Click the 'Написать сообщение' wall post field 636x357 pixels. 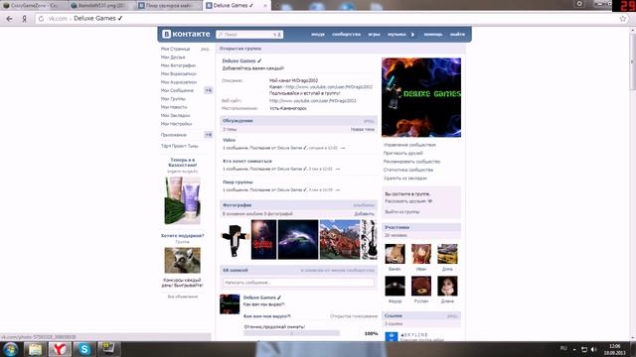[298, 283]
